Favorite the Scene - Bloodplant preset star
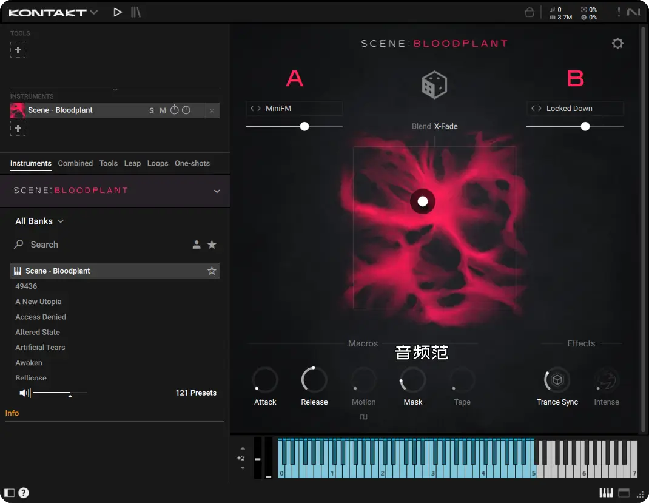649x503 pixels. click(212, 271)
